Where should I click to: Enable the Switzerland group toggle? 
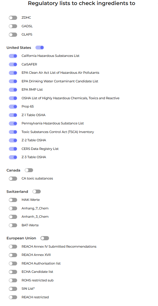pyautogui.click(x=37, y=191)
